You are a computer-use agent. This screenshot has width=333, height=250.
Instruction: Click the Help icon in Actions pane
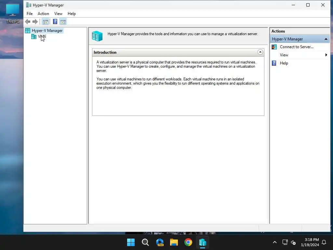pos(274,63)
